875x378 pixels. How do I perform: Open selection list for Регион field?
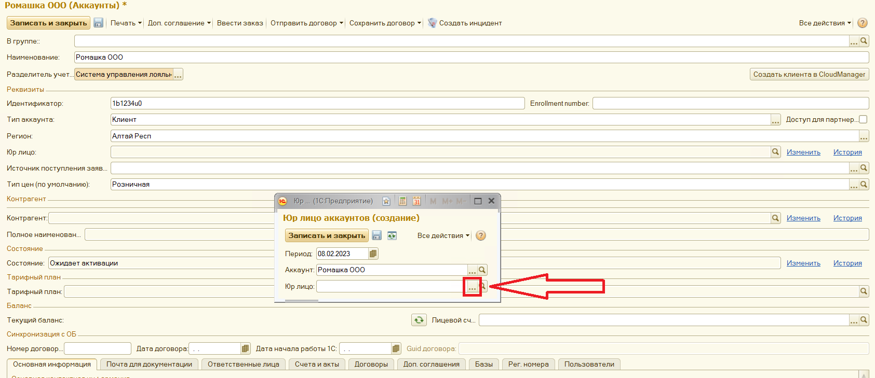tap(864, 136)
